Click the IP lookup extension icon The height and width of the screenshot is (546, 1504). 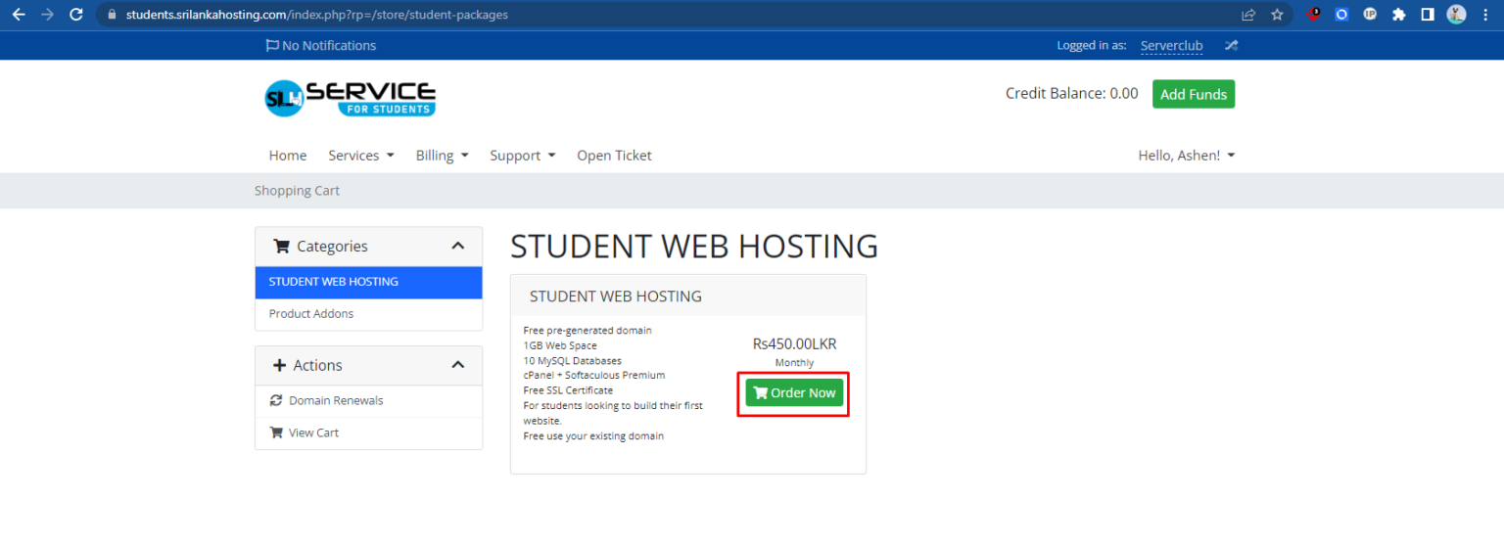click(1370, 15)
